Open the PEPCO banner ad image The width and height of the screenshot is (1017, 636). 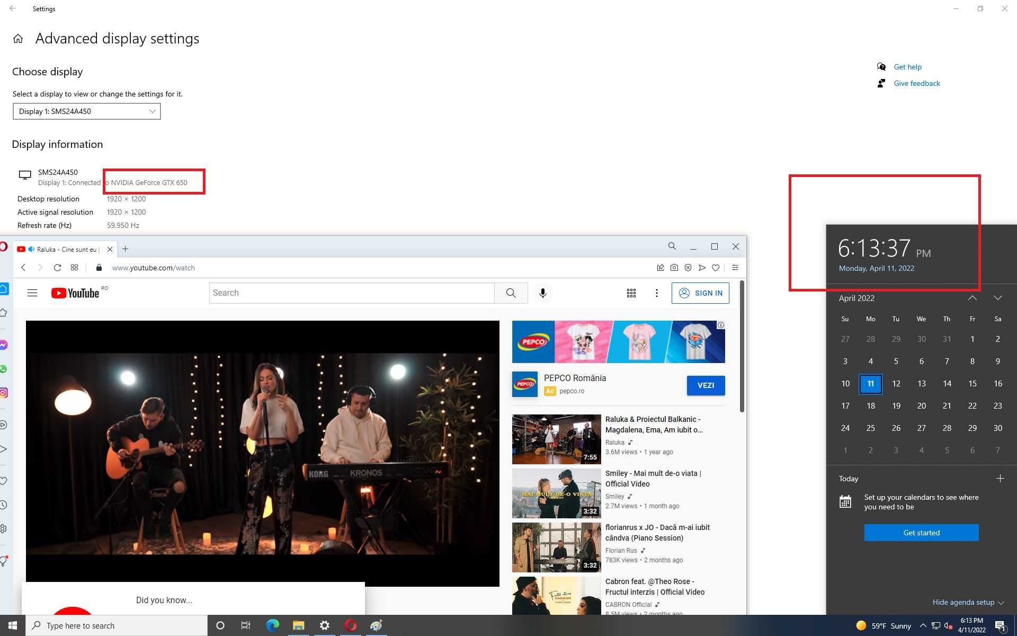click(x=618, y=342)
